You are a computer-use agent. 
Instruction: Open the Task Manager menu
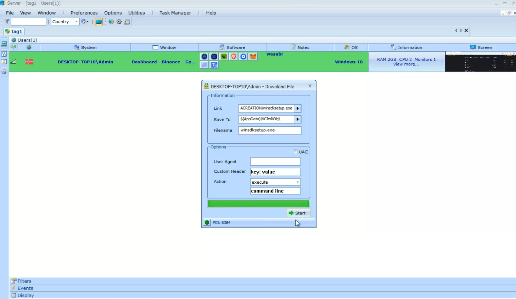[175, 13]
